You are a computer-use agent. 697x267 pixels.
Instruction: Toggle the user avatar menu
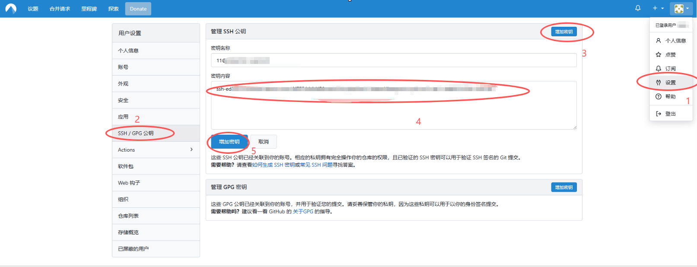point(681,8)
